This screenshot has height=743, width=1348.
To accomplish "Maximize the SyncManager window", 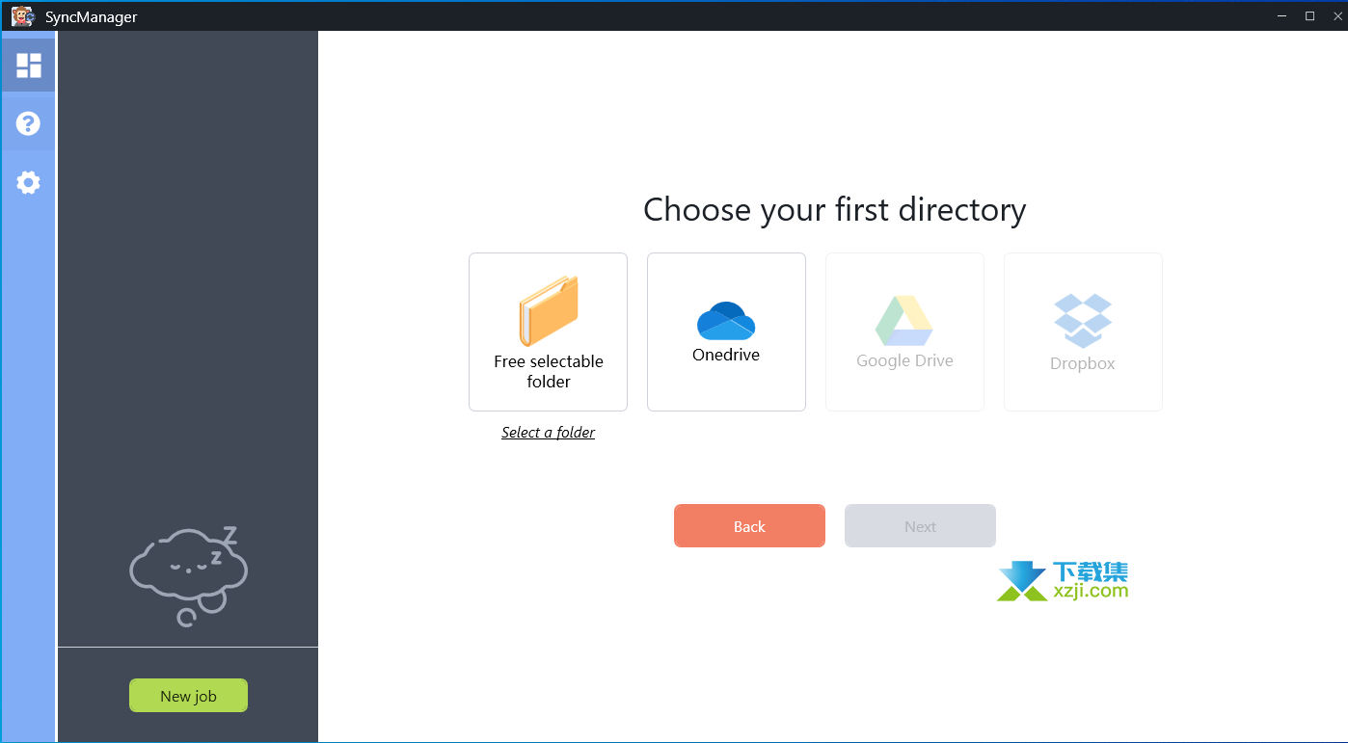I will click(x=1309, y=15).
